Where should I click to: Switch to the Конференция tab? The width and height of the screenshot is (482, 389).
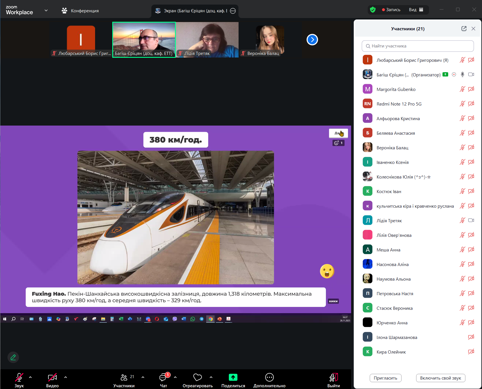pos(80,11)
